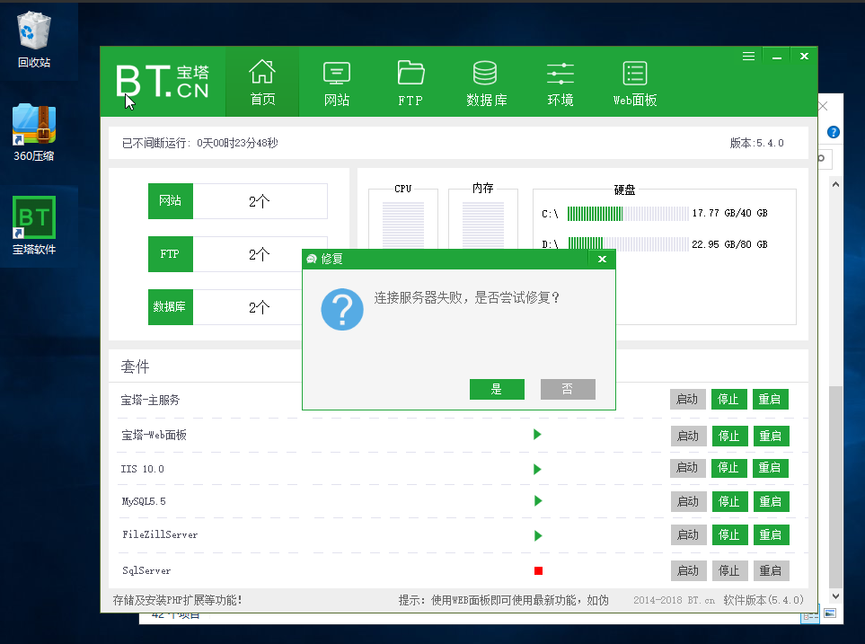Click the 宝塔-Web面板 running status icon

537,435
